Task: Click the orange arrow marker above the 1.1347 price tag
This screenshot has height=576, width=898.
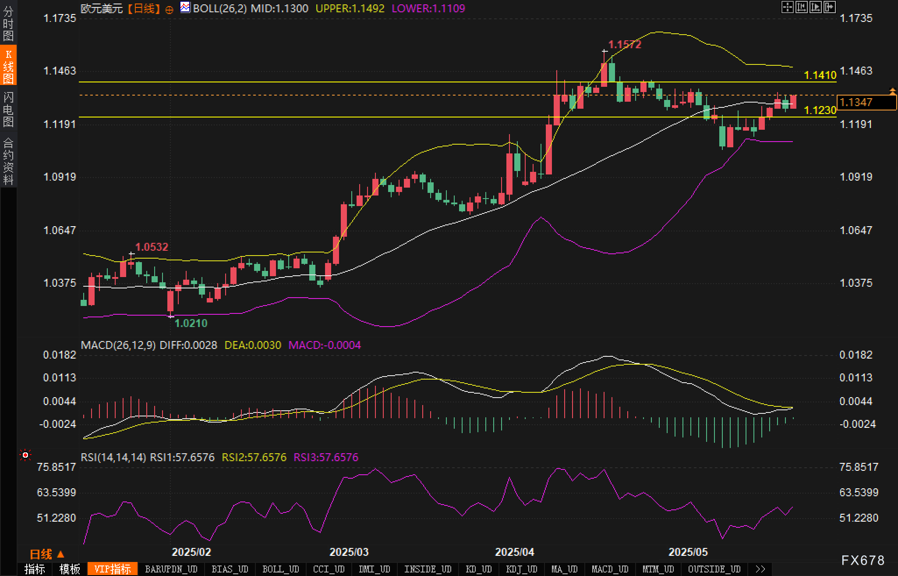Action: 892,91
